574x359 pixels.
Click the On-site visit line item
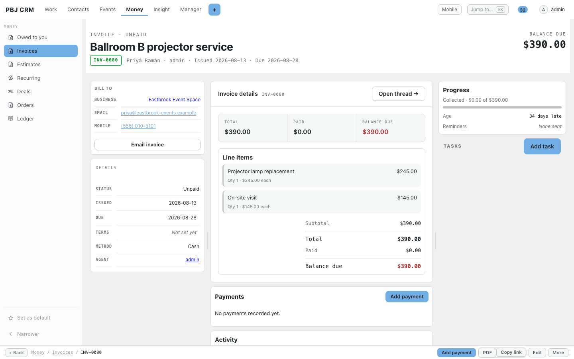322,202
